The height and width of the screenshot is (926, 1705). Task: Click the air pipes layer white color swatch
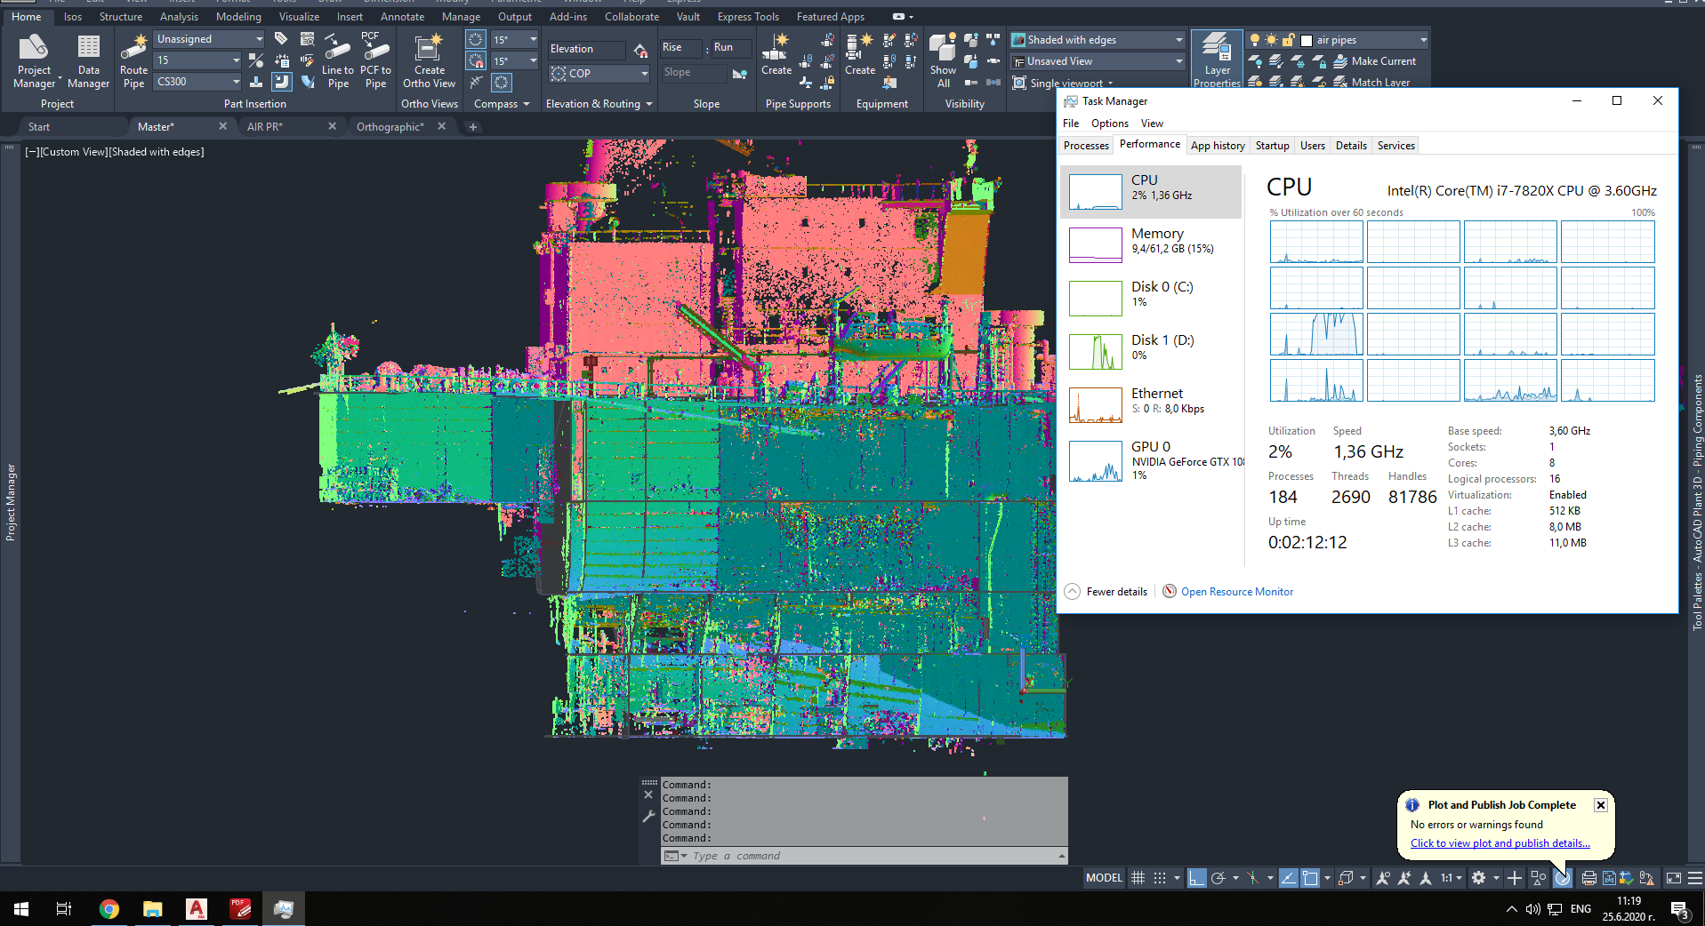click(1307, 40)
